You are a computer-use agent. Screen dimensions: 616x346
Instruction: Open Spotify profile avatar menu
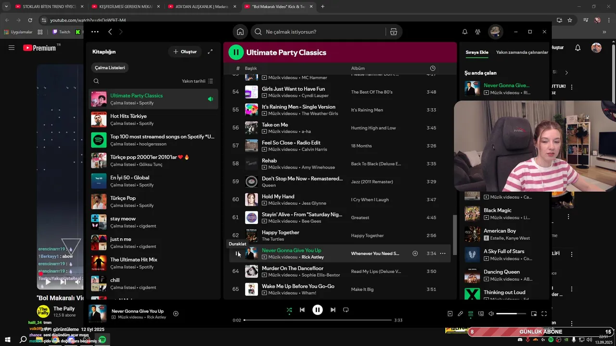pyautogui.click(x=495, y=32)
